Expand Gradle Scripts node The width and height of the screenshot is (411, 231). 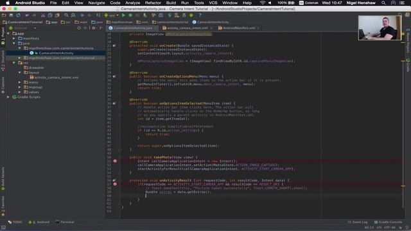(8, 97)
